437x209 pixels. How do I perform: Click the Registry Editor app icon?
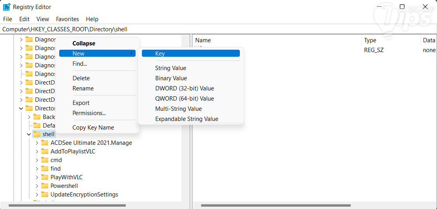coord(7,7)
